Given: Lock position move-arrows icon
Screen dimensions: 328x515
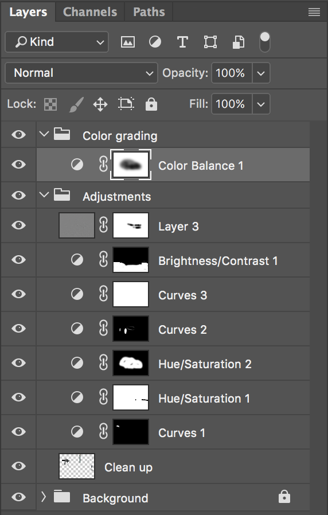Looking at the screenshot, I should 100,105.
